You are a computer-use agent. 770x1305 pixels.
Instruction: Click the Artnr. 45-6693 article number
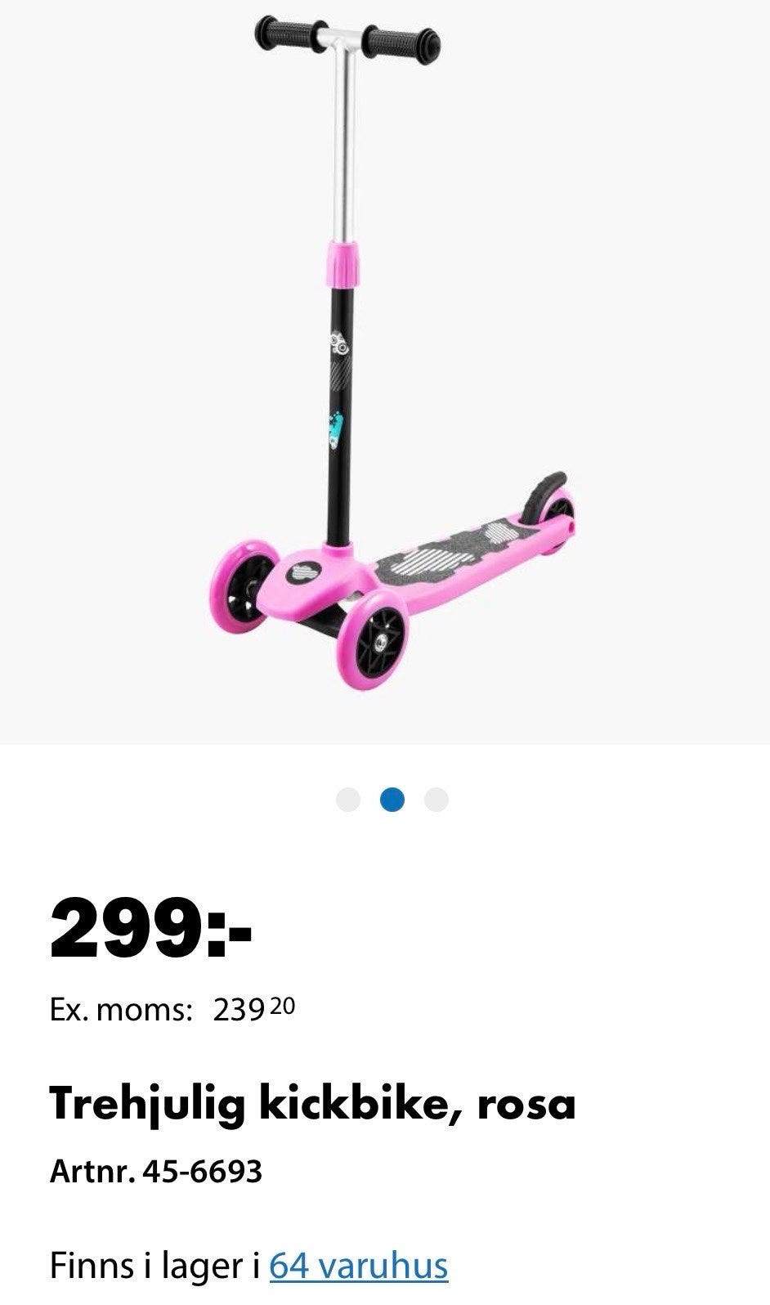156,1171
